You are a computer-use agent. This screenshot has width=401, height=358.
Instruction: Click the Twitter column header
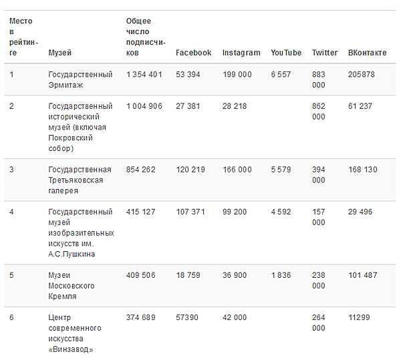325,53
